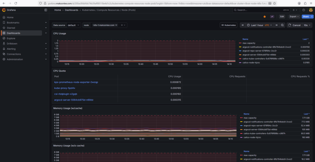
Task: Zoom out time range with magnifier icon
Action: click(282, 25)
